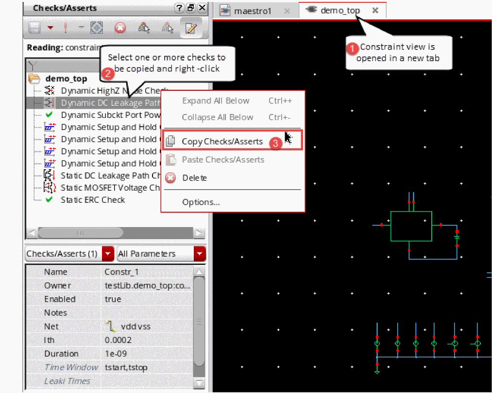
Task: Choose Delete from the context menu
Action: [x=194, y=178]
